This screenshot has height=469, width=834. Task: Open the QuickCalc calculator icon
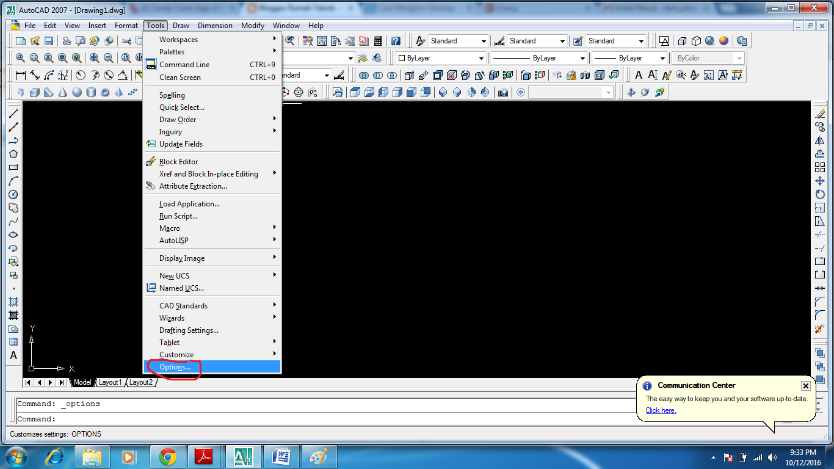378,41
